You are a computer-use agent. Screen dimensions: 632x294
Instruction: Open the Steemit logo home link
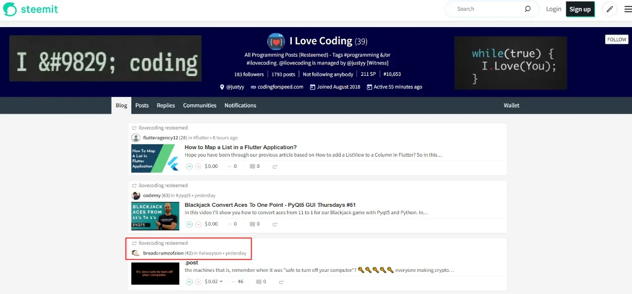click(x=31, y=9)
